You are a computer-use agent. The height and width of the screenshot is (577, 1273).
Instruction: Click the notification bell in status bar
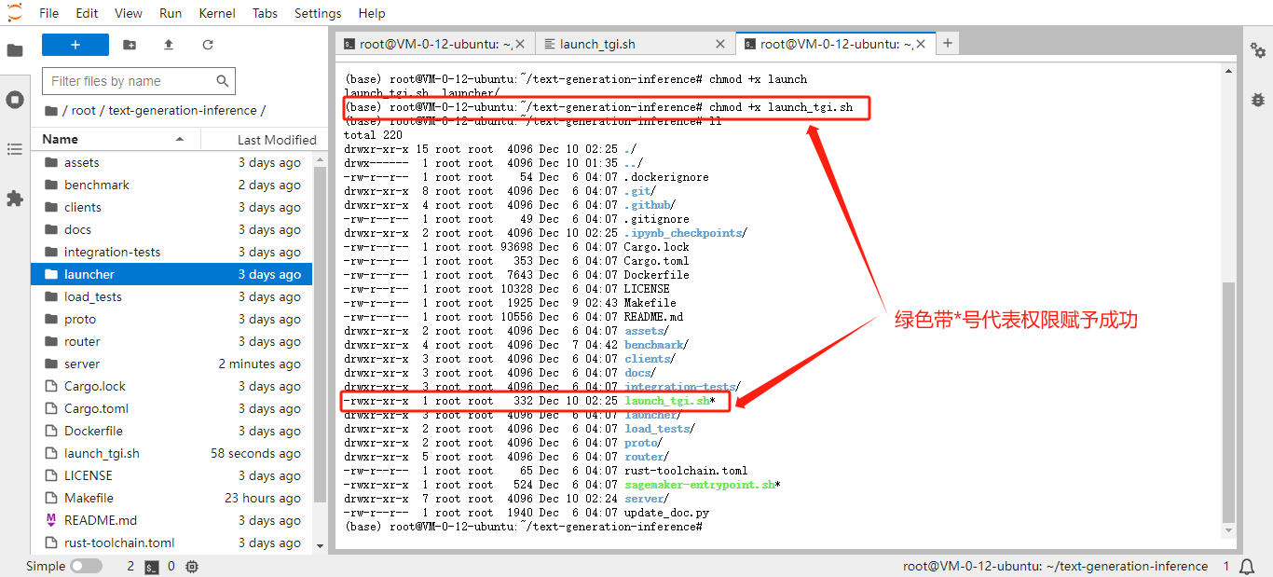pyautogui.click(x=1248, y=566)
